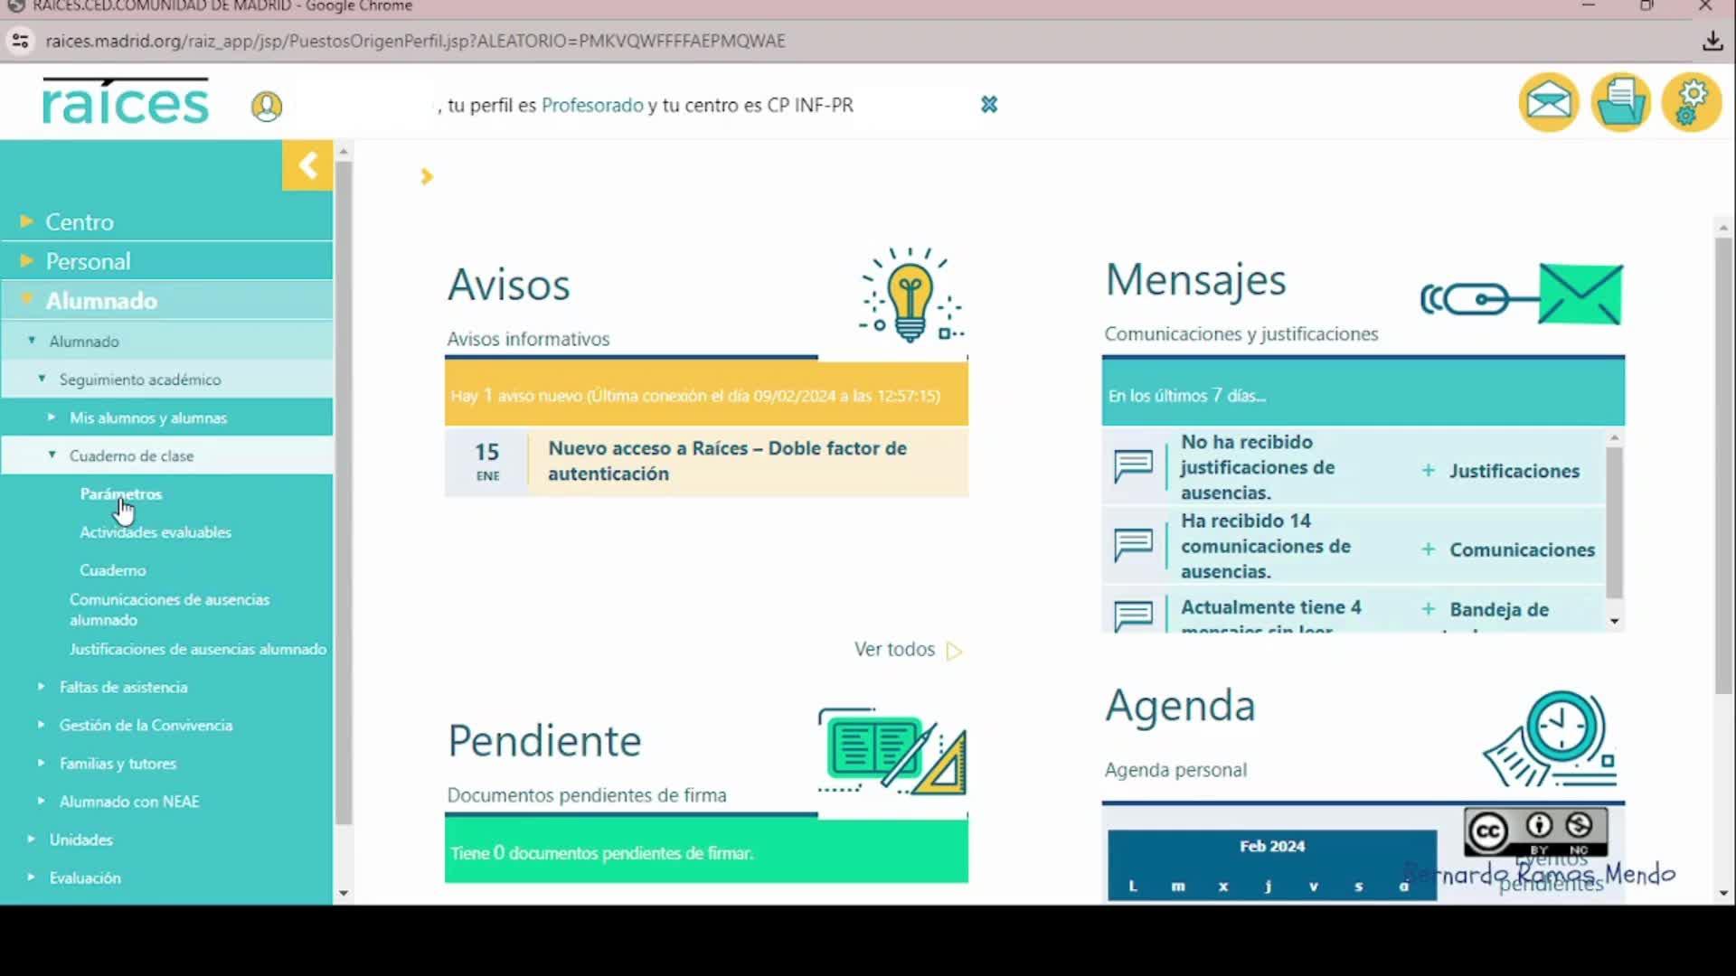The height and width of the screenshot is (976, 1736).
Task: Open Parámetros under Cuaderno de clase
Action: 121,494
